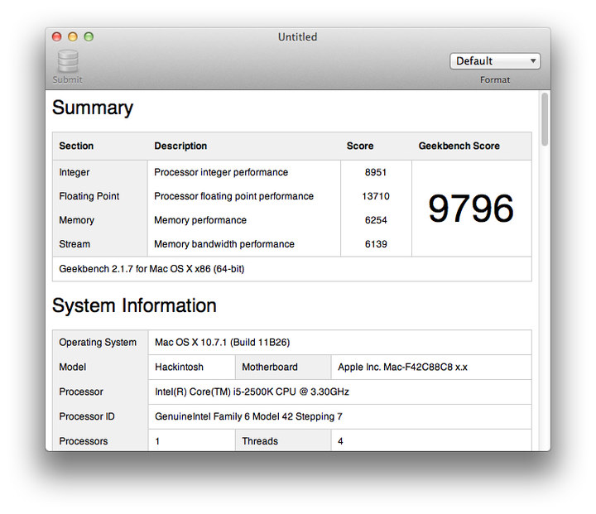
Task: Click the Processor label
Action: pyautogui.click(x=81, y=392)
